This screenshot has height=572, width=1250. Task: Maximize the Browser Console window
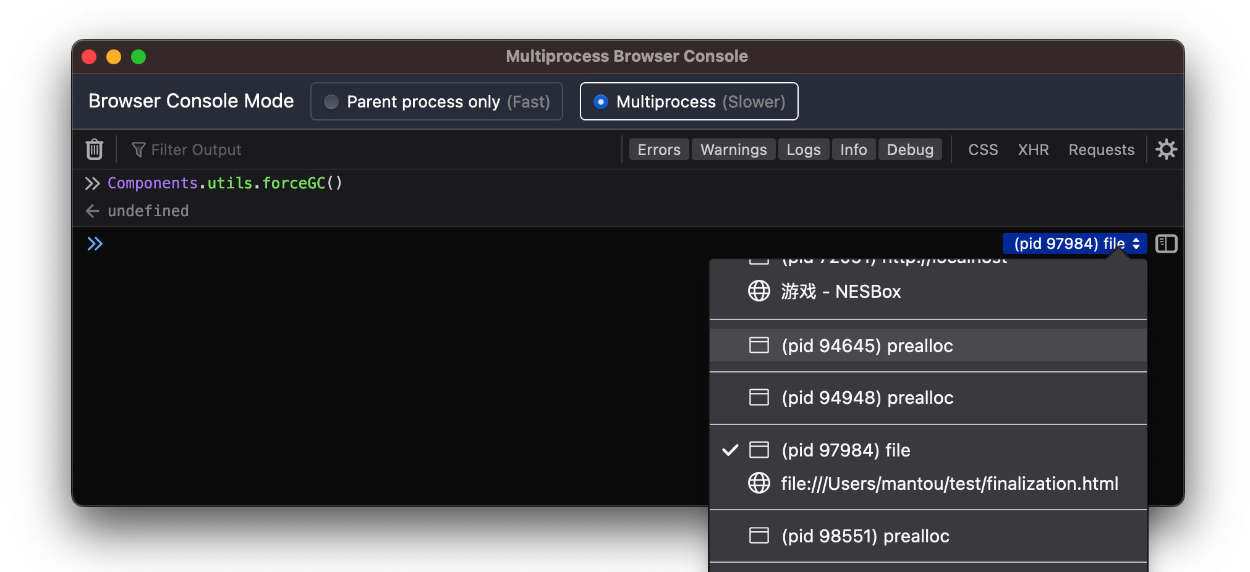138,57
